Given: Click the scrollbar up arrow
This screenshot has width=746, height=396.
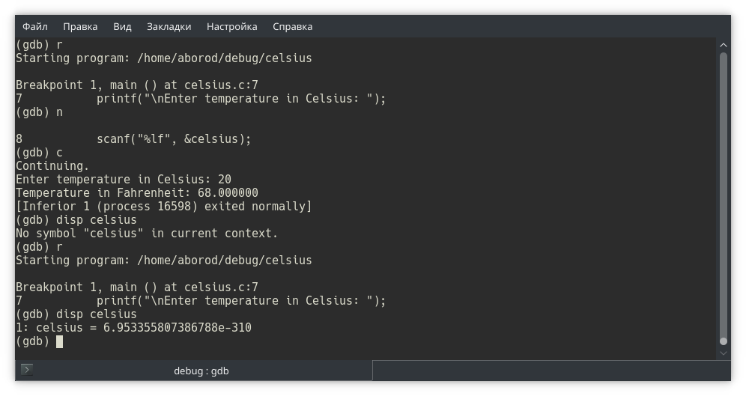Looking at the screenshot, I should (x=723, y=45).
